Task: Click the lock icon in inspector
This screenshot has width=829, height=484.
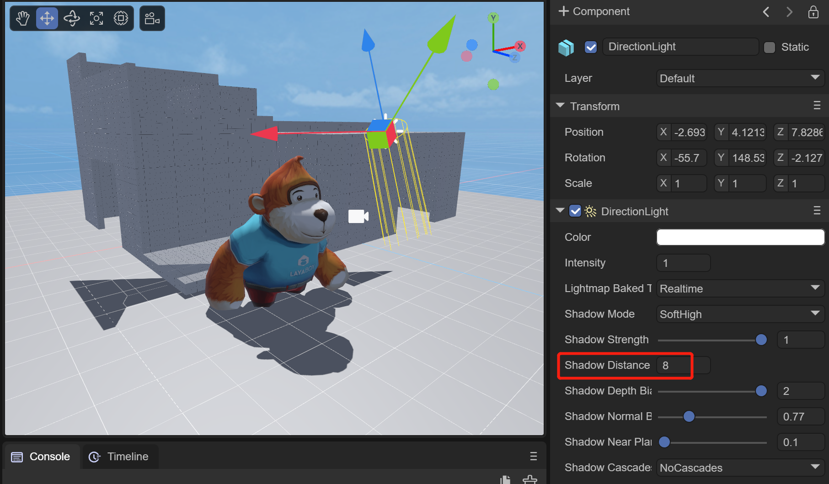Action: 813,12
